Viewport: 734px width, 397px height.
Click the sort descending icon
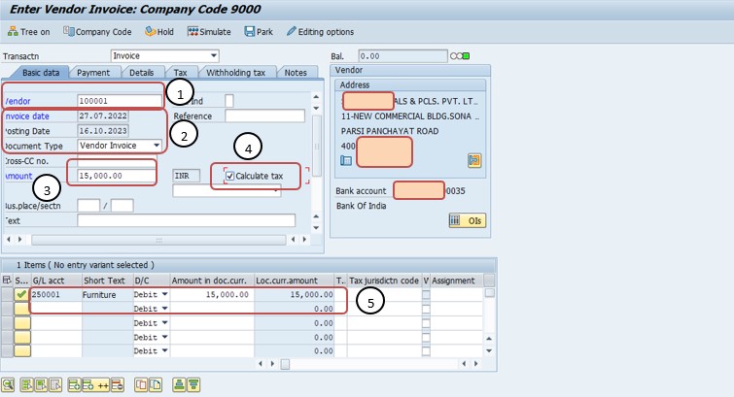point(193,384)
